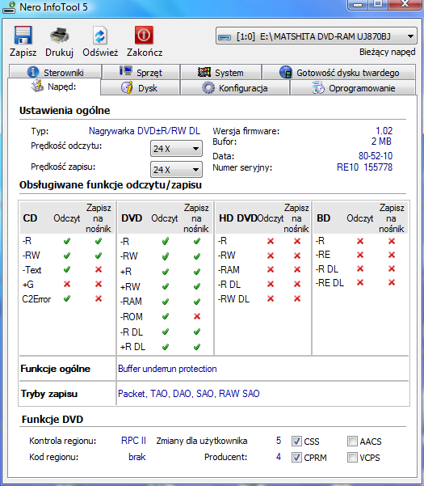Click the Drukuj printer icon
This screenshot has width=424, height=486.
coord(60,35)
